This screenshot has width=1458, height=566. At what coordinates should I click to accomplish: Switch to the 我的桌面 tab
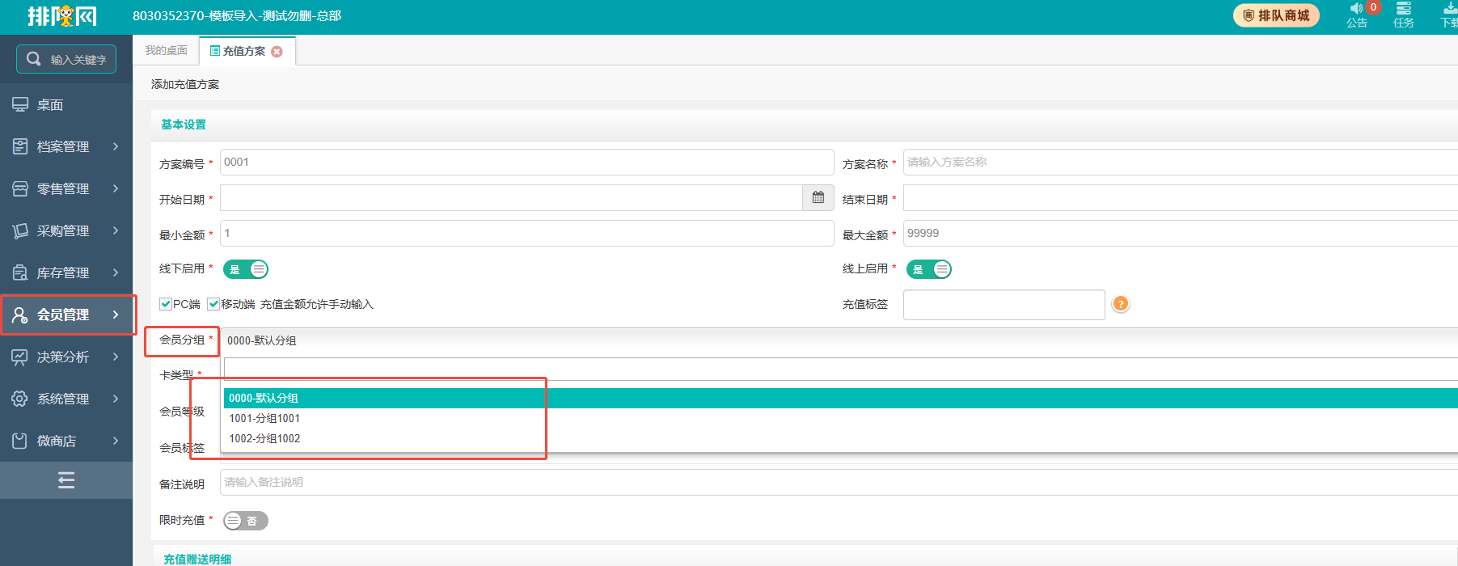[x=166, y=50]
